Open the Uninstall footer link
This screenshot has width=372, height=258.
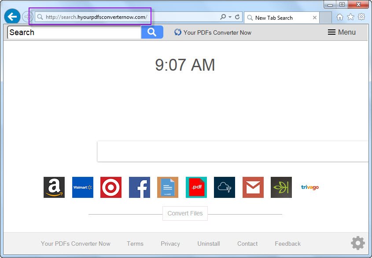pyautogui.click(x=209, y=244)
